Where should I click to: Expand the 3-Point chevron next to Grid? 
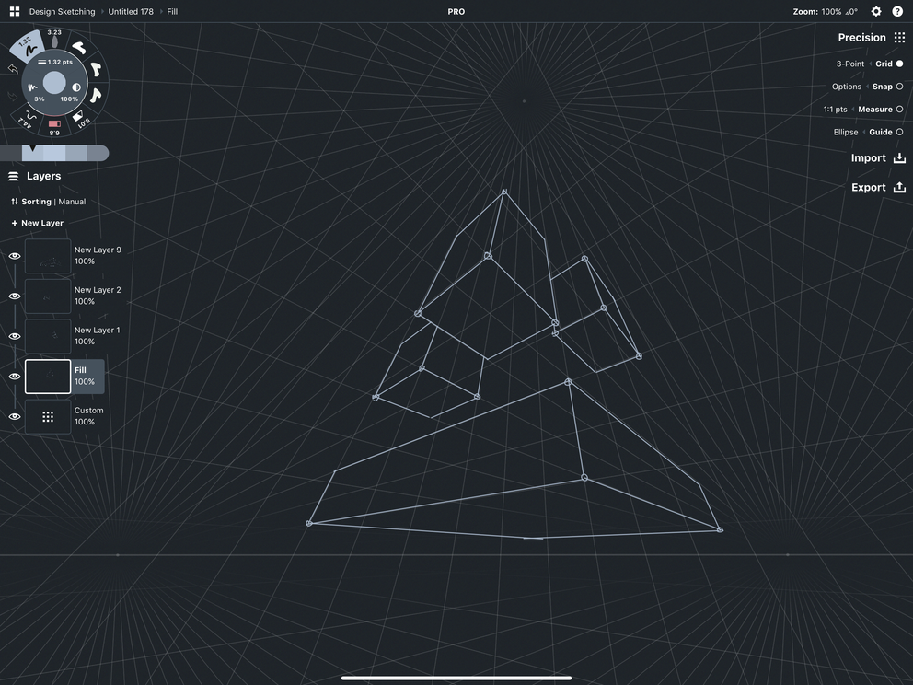pyautogui.click(x=870, y=63)
